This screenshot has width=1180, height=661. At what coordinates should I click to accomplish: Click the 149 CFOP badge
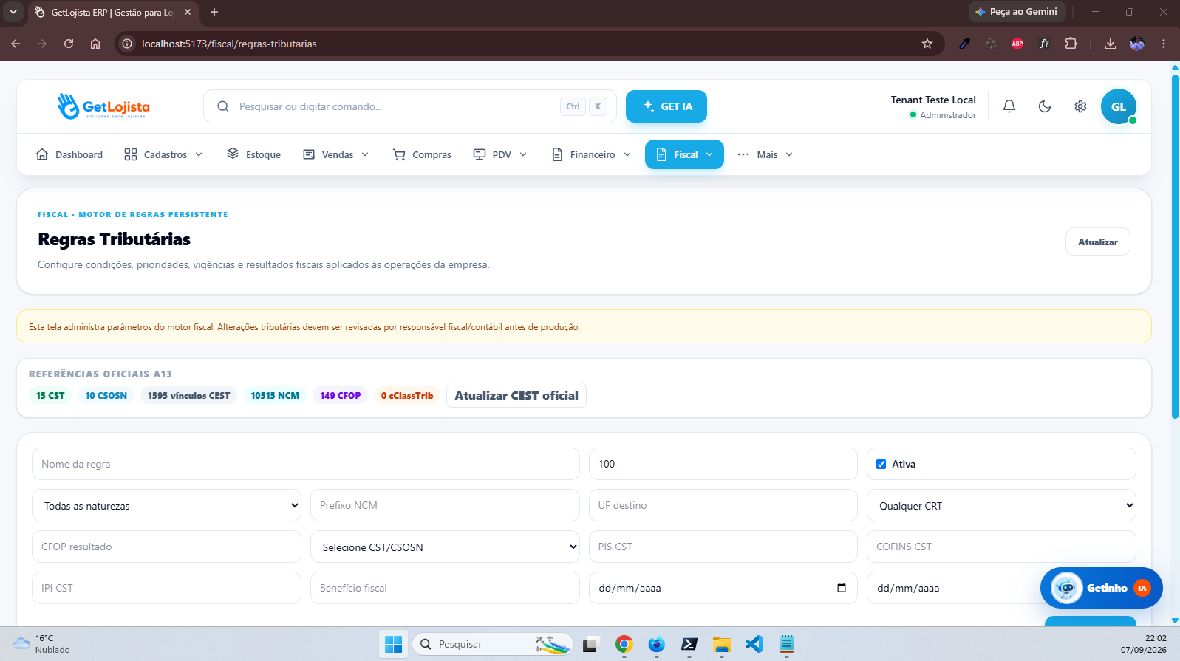tap(340, 395)
